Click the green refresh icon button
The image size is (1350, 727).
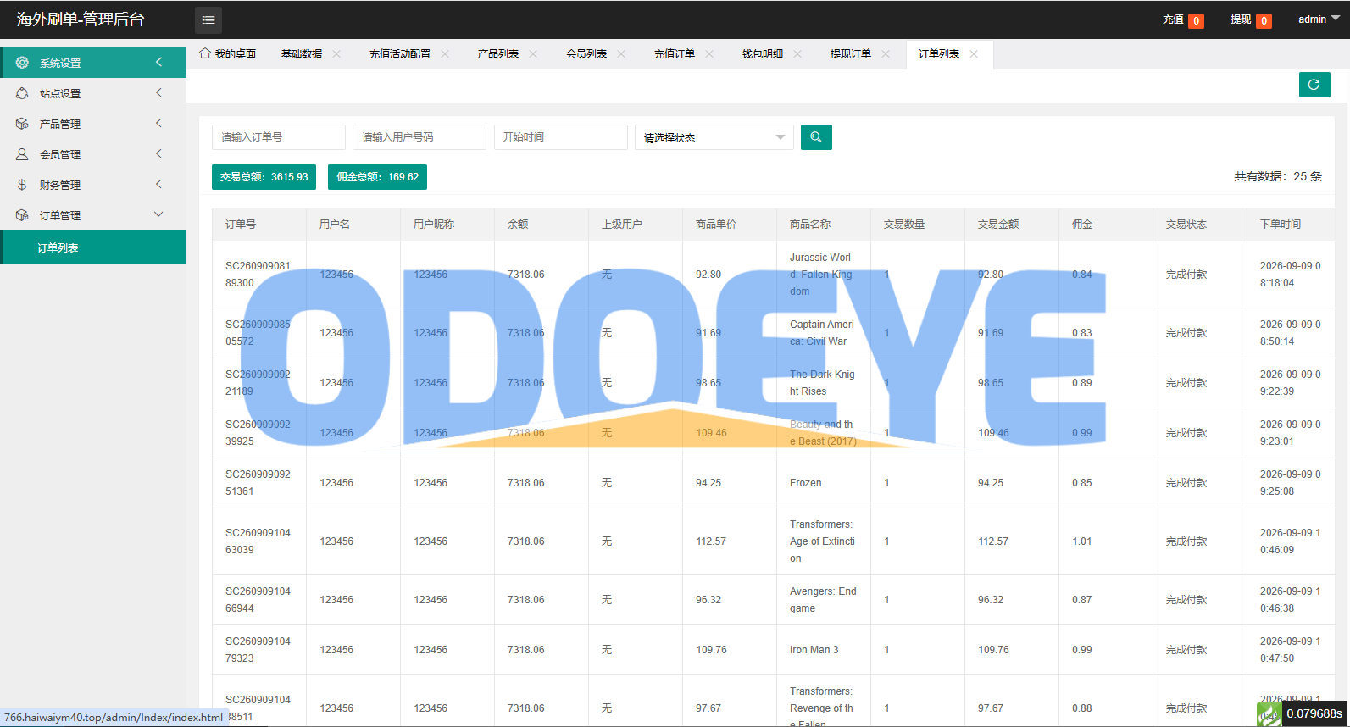1314,85
